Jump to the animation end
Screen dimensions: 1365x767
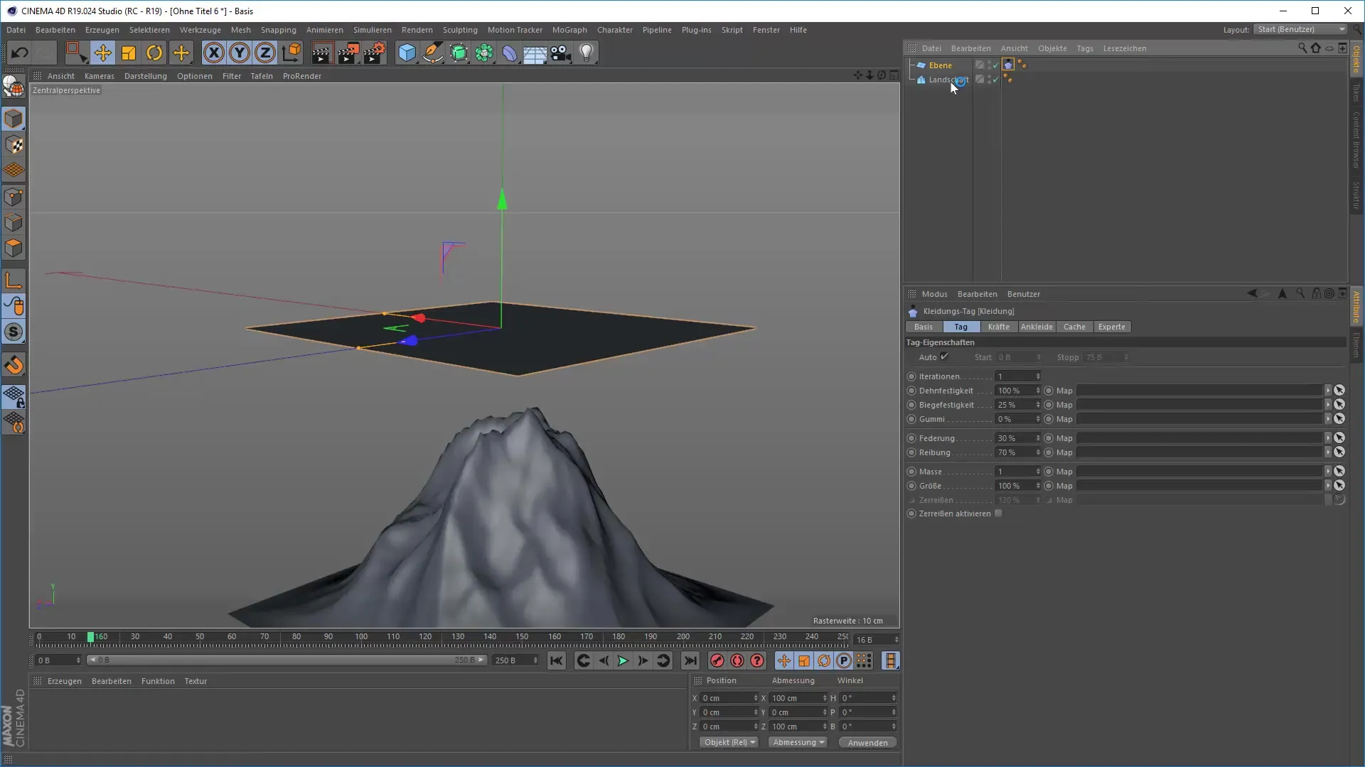[690, 661]
